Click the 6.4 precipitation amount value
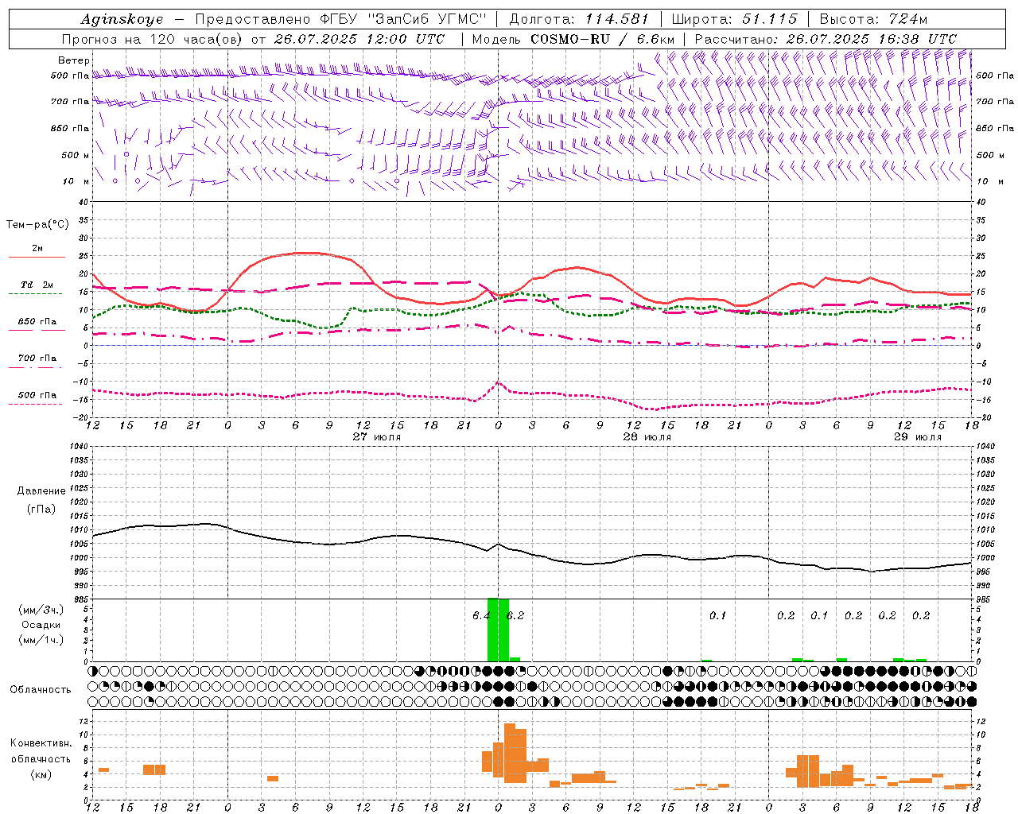 click(480, 616)
